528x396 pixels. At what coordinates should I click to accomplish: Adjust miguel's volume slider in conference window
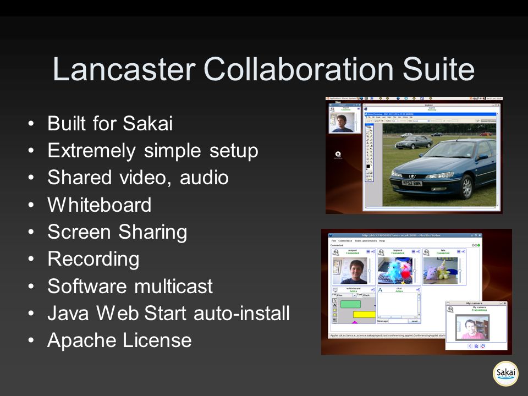(x=370, y=271)
